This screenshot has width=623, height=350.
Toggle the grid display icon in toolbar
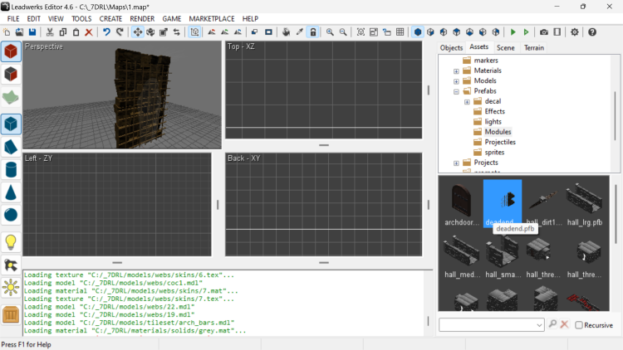click(x=400, y=32)
